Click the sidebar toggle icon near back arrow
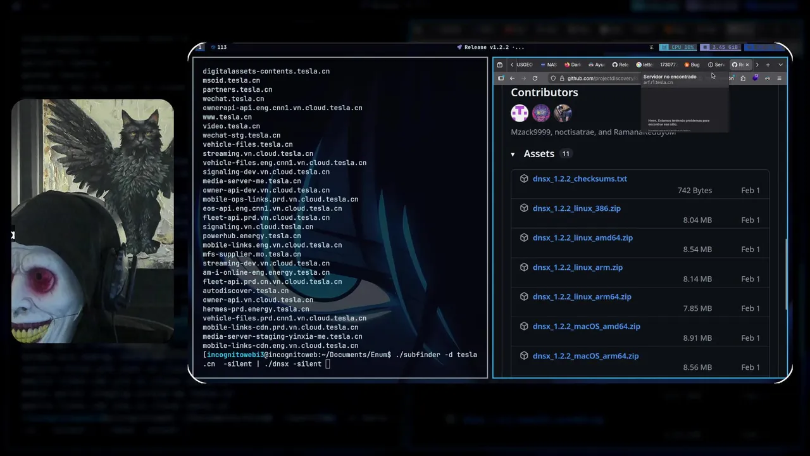810x456 pixels. point(501,78)
